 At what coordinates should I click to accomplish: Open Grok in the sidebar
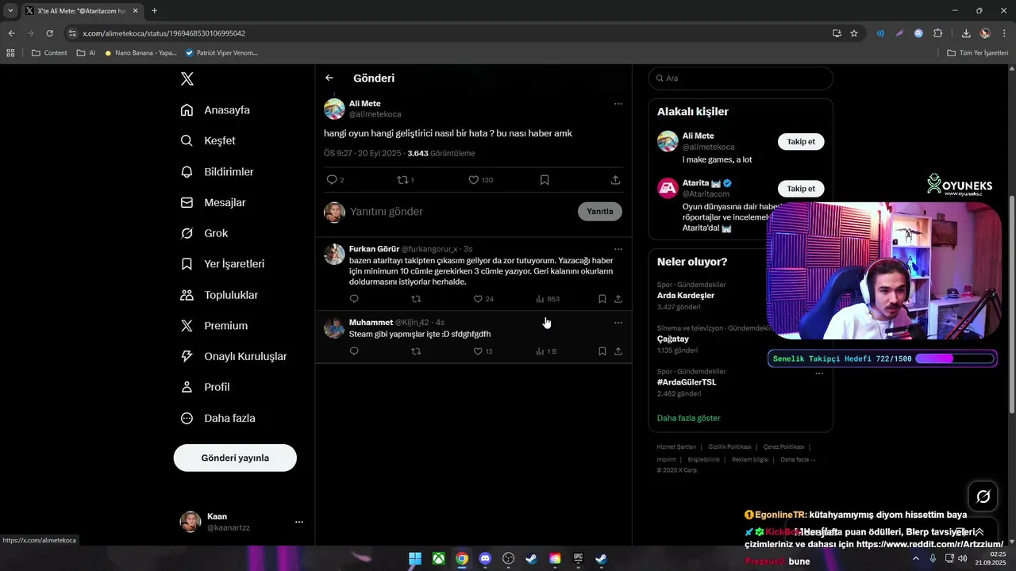204,233
